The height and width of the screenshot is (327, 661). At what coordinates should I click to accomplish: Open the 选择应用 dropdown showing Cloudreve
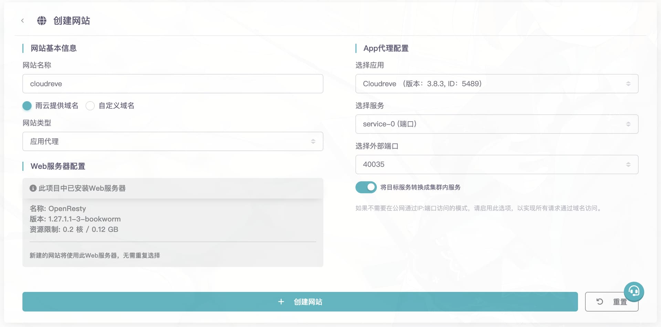coord(497,84)
